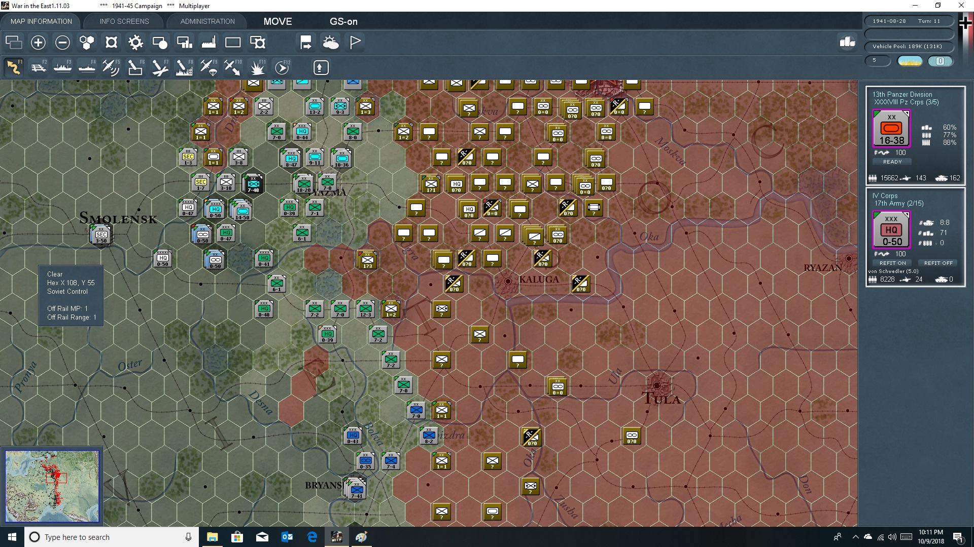Click the German cross flag emblem

[x=965, y=24]
